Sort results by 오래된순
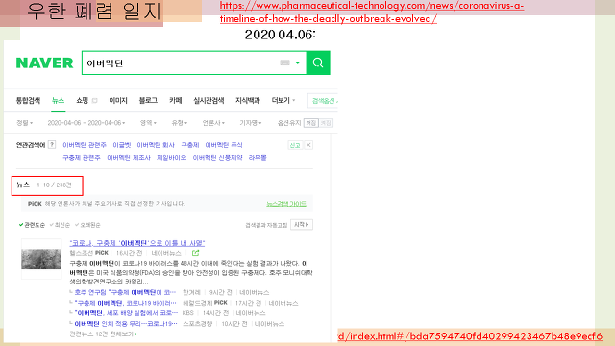615x346 pixels. [87, 225]
